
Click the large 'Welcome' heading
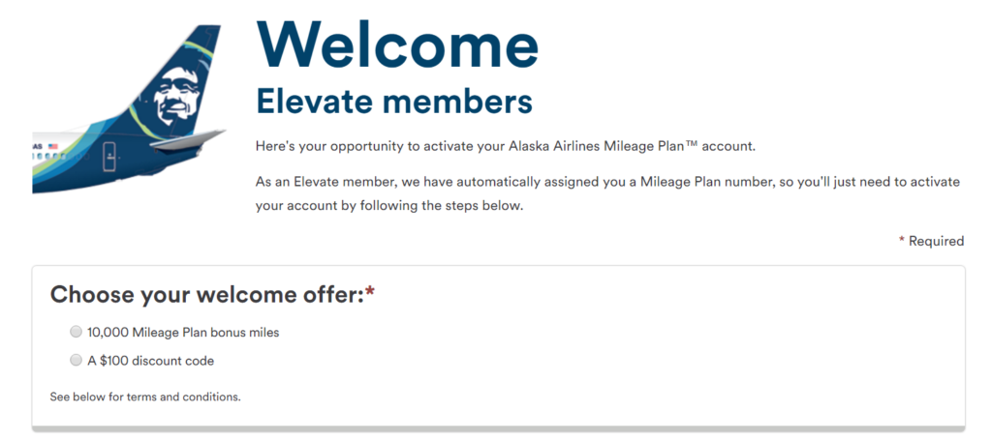point(397,44)
